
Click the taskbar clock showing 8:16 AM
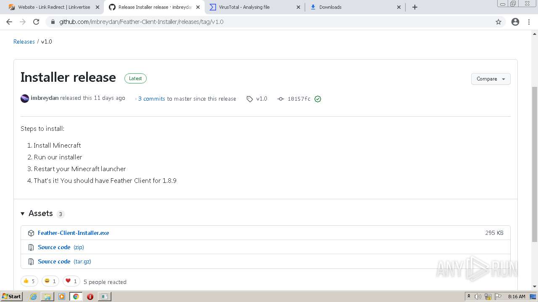517,297
